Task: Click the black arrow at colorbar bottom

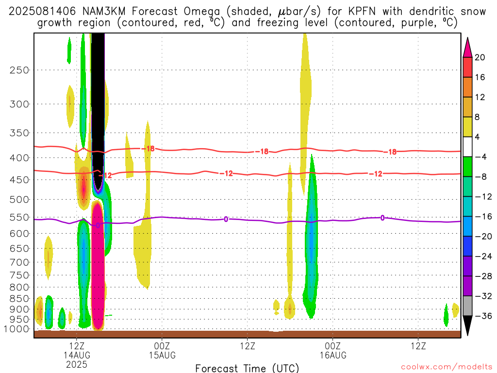Action: pos(467,326)
